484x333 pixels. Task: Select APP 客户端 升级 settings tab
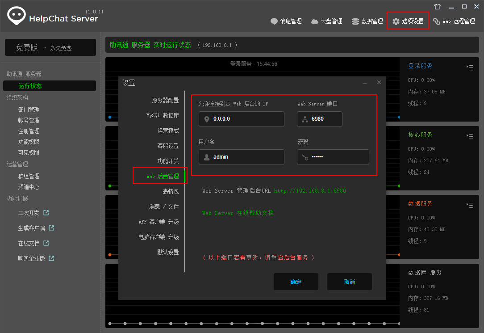pos(159,222)
